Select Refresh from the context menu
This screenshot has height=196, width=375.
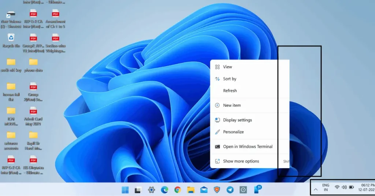tap(230, 91)
